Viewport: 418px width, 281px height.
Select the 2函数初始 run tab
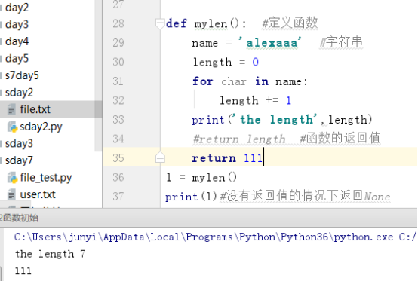point(19,218)
